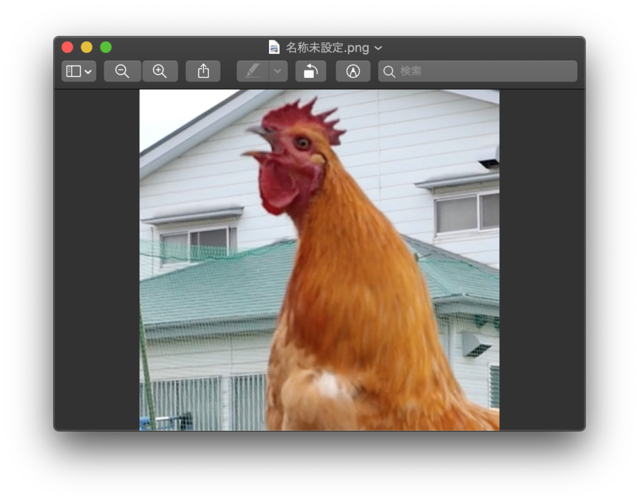Close the Preview window with red button
Viewport: 639px width, 502px height.
pyautogui.click(x=67, y=47)
